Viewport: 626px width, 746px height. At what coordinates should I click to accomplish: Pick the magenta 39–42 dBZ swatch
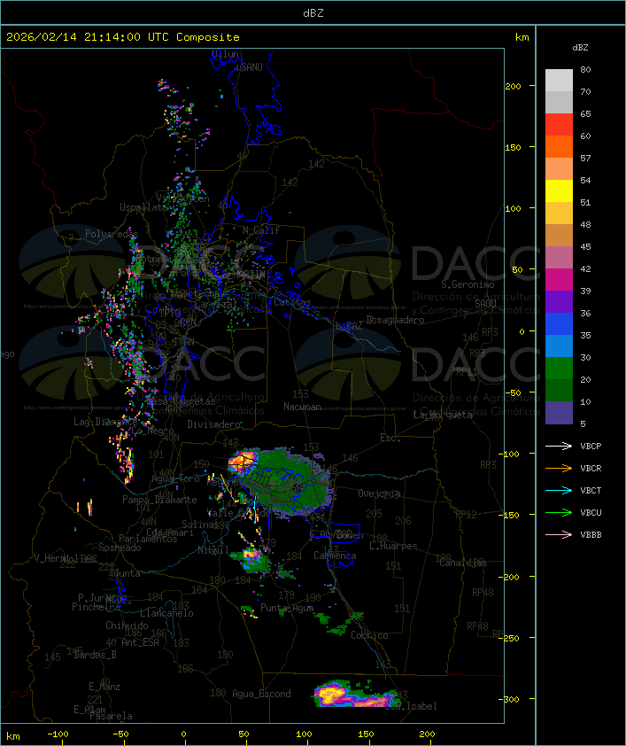(559, 280)
